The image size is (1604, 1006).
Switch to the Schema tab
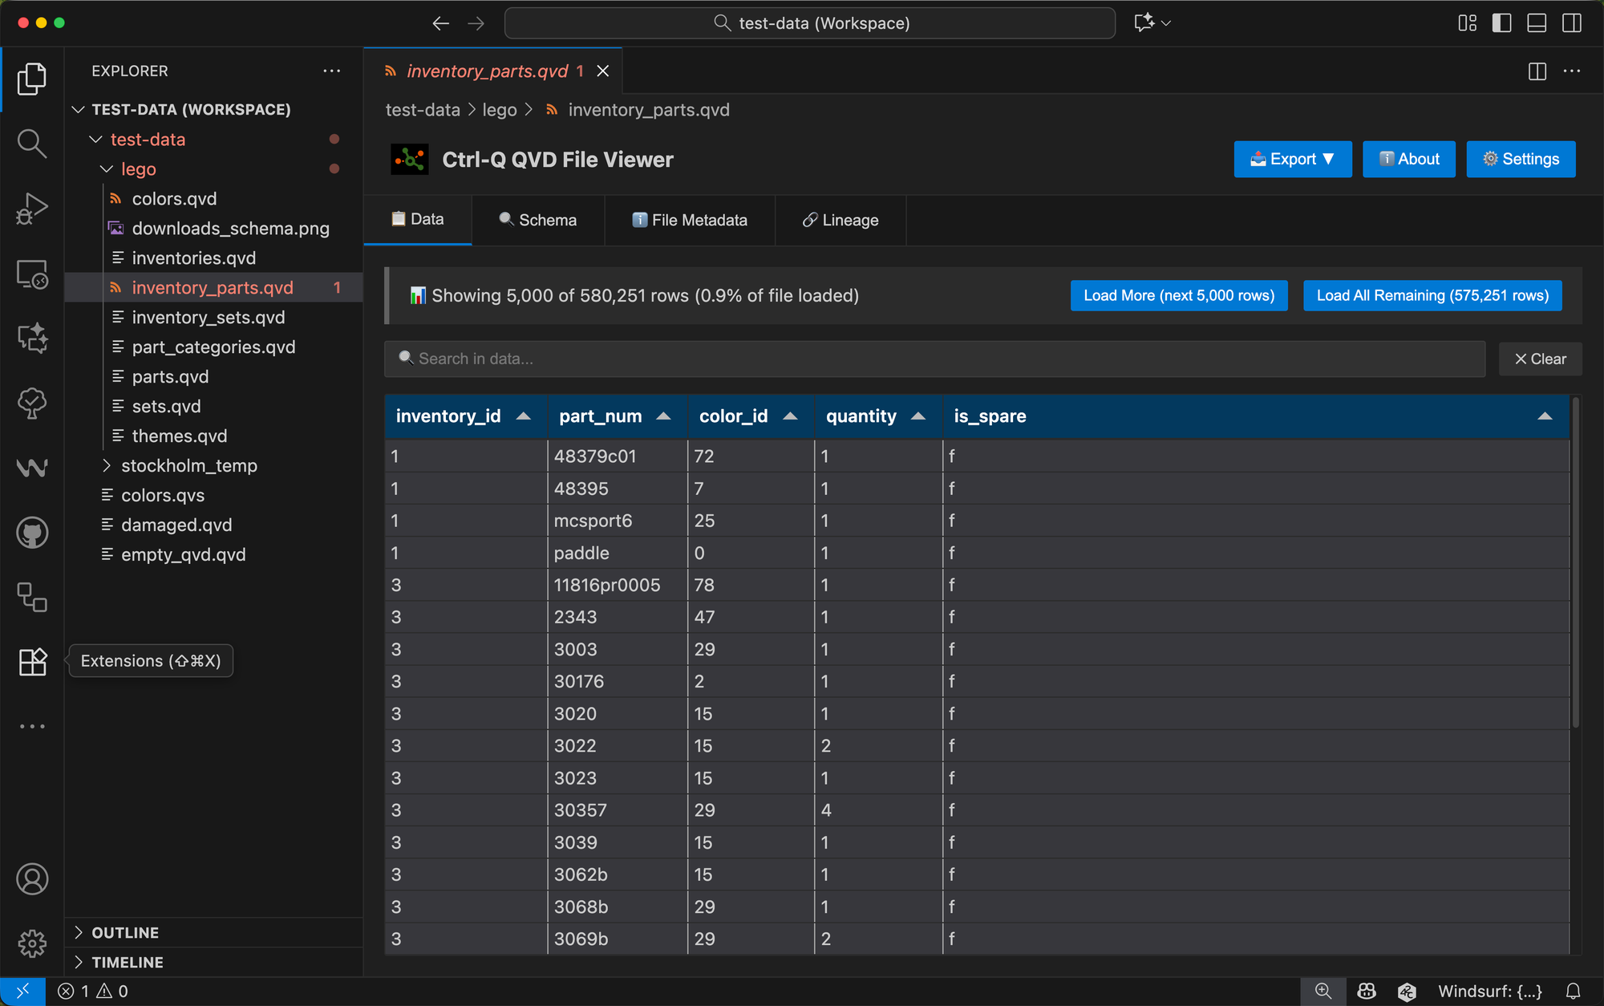[x=537, y=220]
